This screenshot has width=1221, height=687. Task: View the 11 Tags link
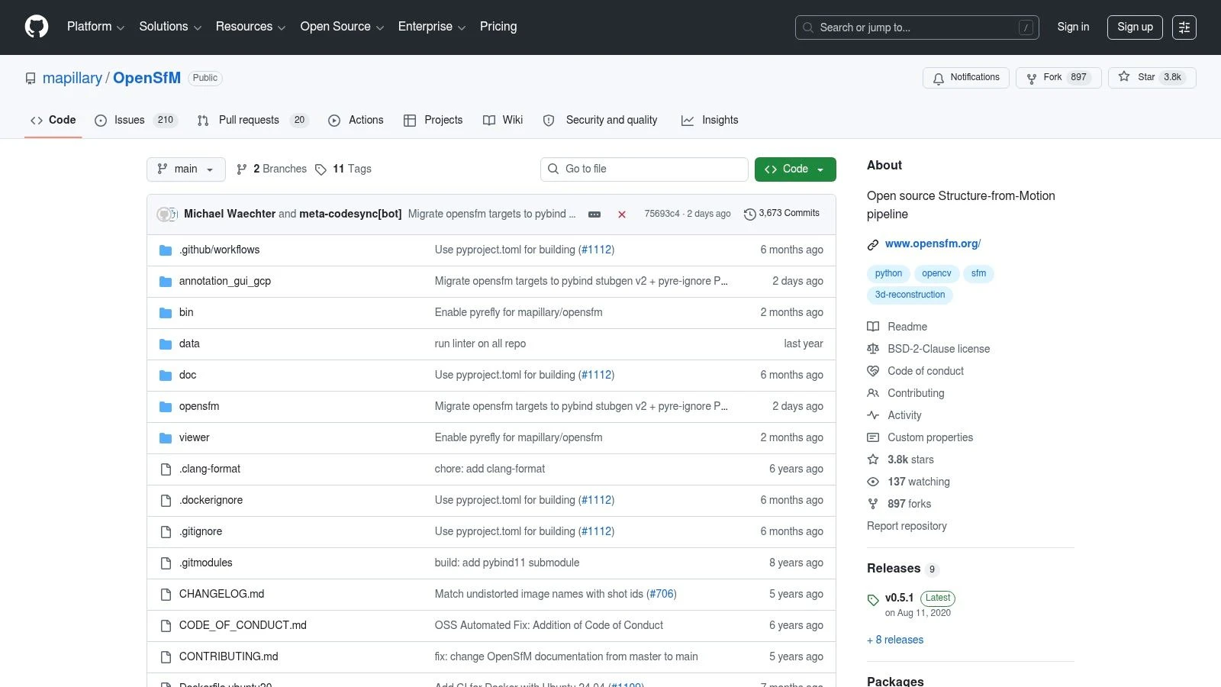coord(343,169)
